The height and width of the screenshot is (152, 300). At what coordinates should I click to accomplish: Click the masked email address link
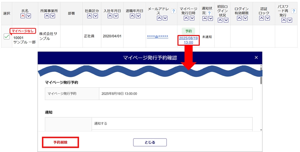[157, 37]
